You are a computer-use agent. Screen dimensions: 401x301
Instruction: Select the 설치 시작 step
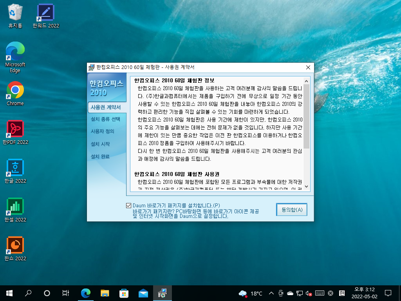[x=100, y=144]
